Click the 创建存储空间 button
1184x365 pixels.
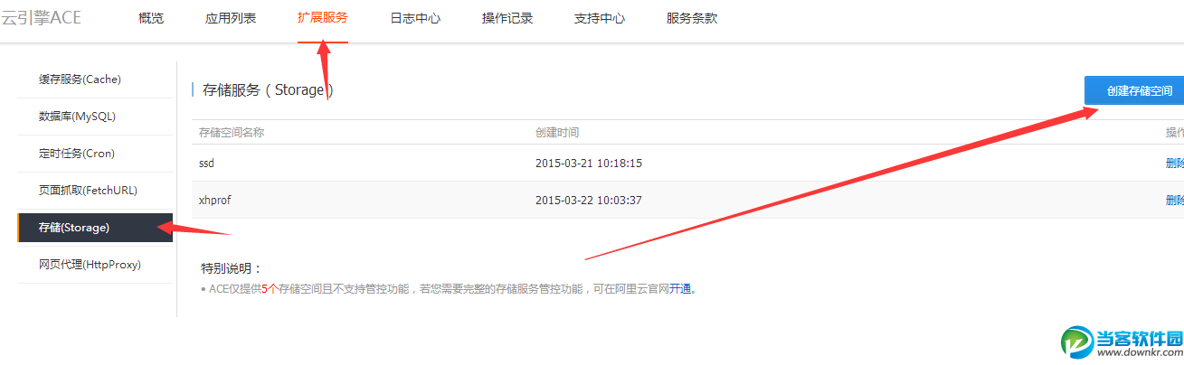tap(1134, 91)
